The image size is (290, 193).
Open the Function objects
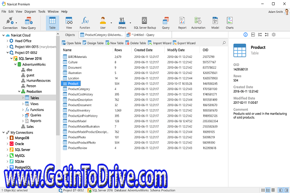tap(85, 23)
